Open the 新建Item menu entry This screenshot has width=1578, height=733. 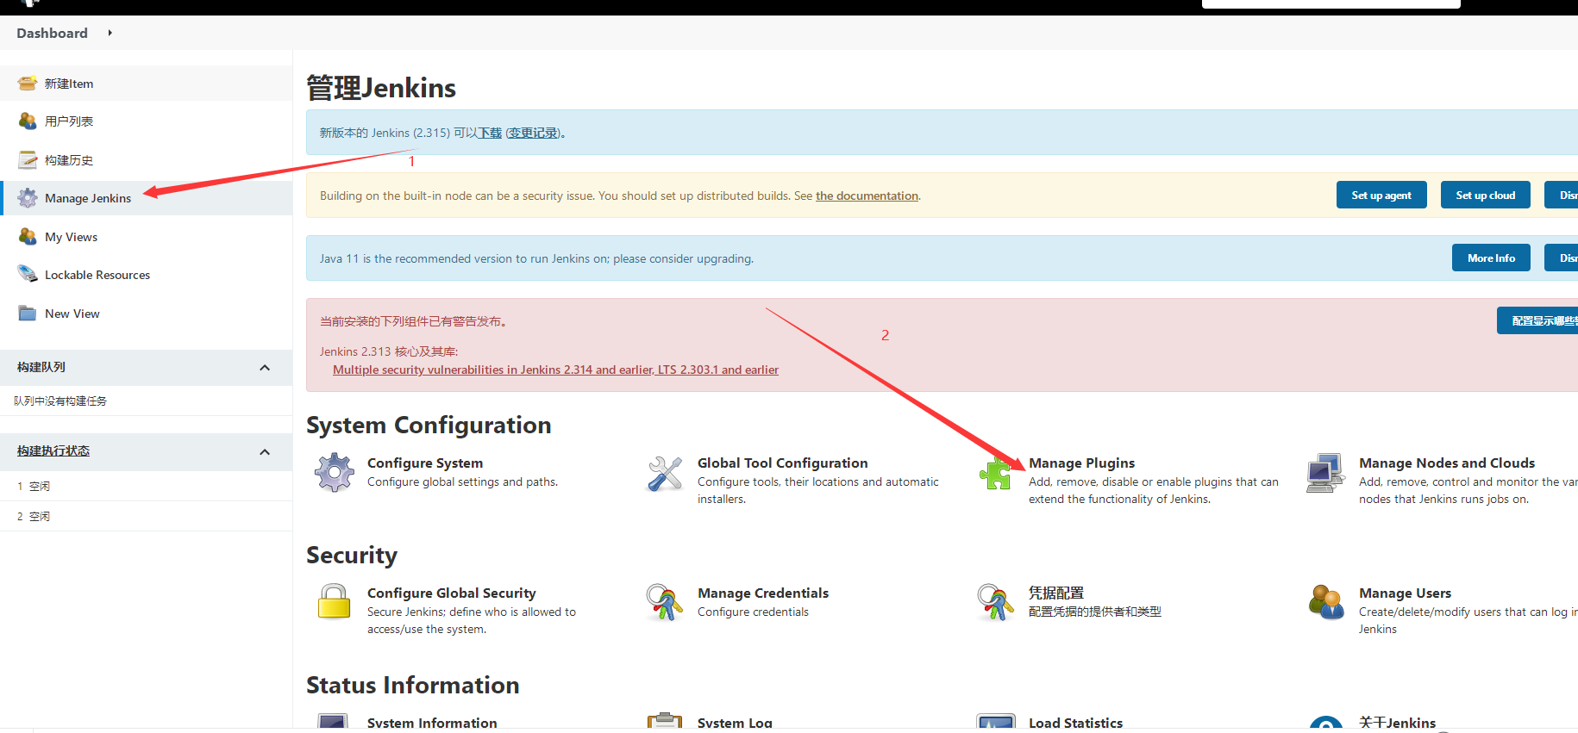(x=69, y=84)
